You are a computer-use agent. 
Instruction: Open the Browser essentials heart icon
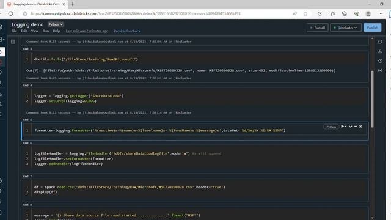click(356, 13)
